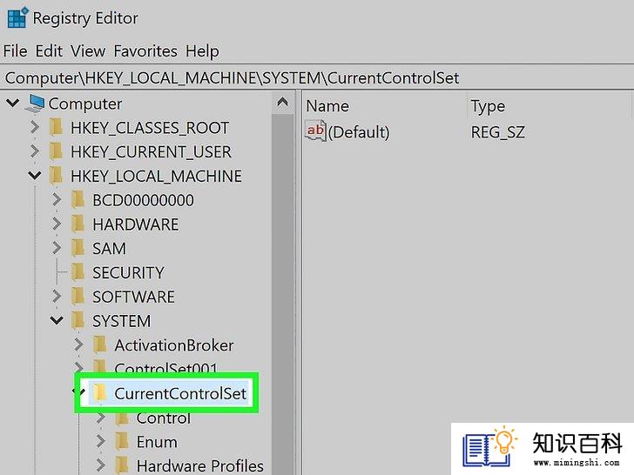Select the SAM key
Screen dimensions: 634x475
(109, 249)
